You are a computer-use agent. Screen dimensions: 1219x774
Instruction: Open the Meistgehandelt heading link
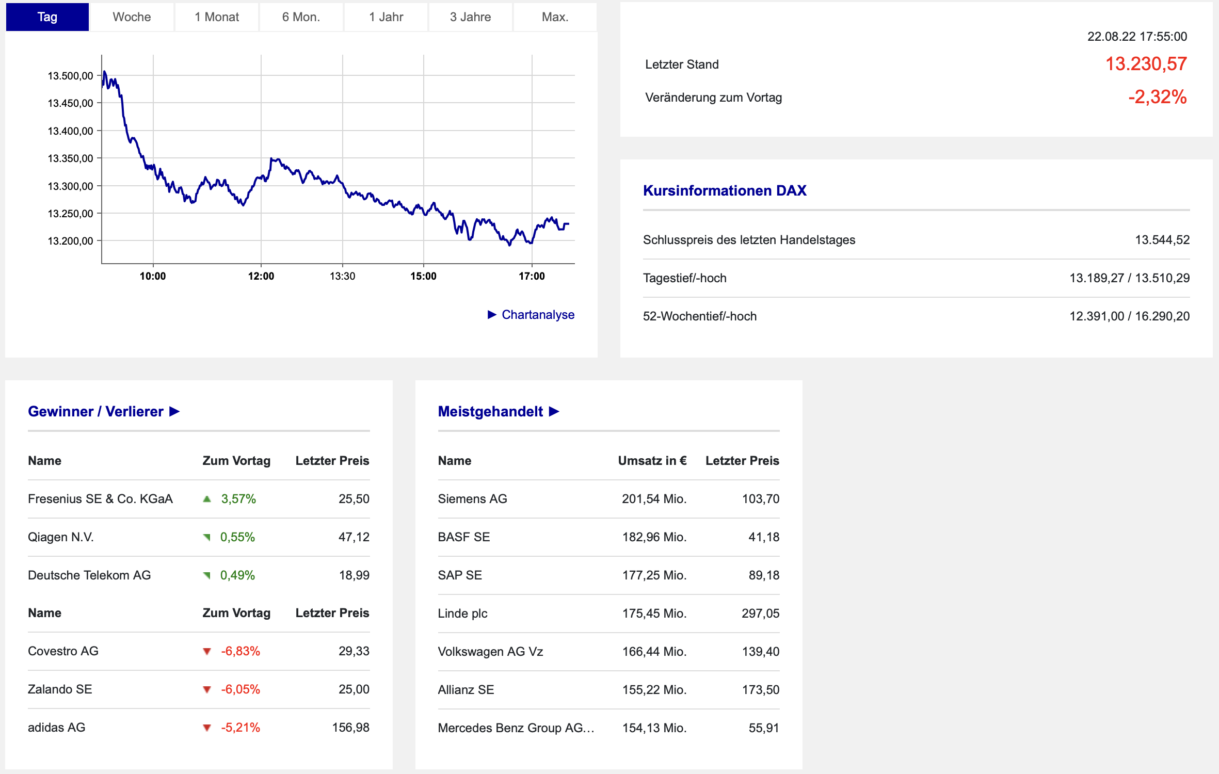pyautogui.click(x=490, y=411)
